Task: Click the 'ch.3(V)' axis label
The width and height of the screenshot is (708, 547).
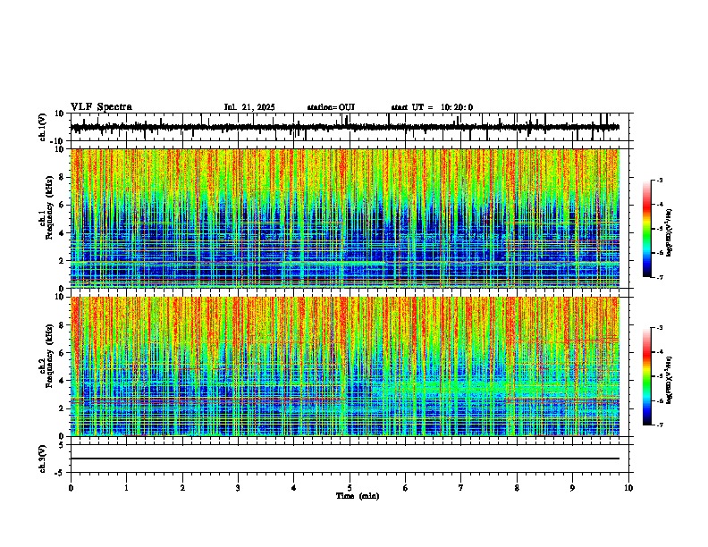Action: (x=43, y=459)
